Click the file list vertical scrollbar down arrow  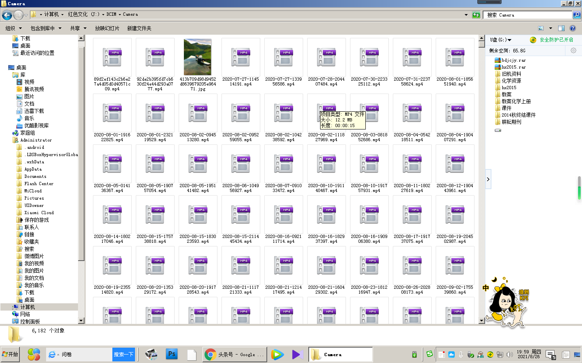pos(481,321)
